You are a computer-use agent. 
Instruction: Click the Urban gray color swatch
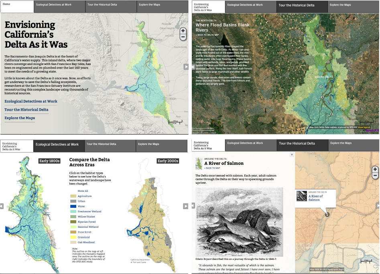pos(73,201)
